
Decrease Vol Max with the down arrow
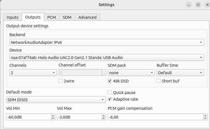click(x=104, y=118)
